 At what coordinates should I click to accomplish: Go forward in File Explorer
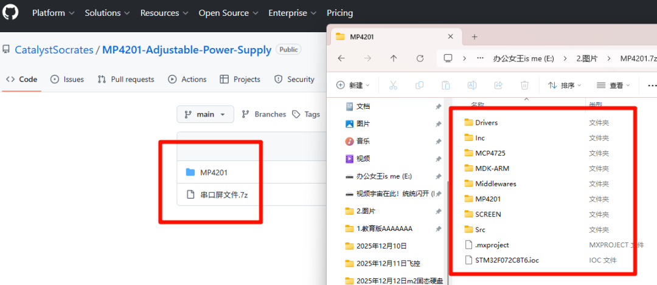(x=367, y=58)
